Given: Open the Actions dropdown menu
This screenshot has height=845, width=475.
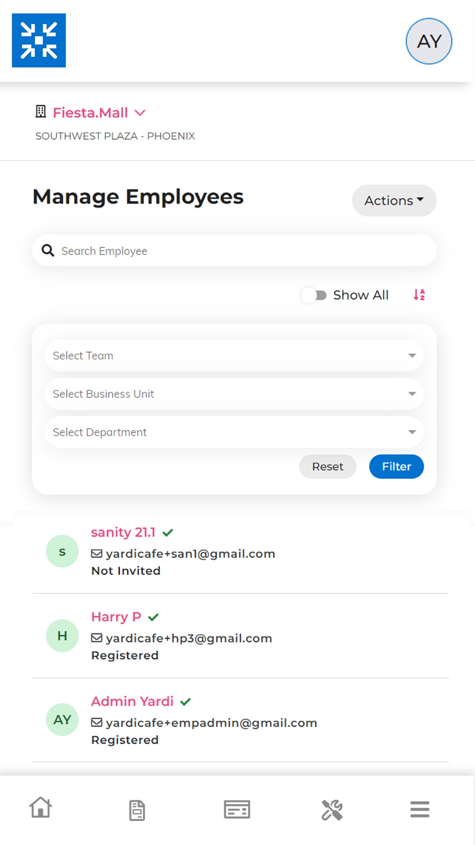Looking at the screenshot, I should click(394, 201).
